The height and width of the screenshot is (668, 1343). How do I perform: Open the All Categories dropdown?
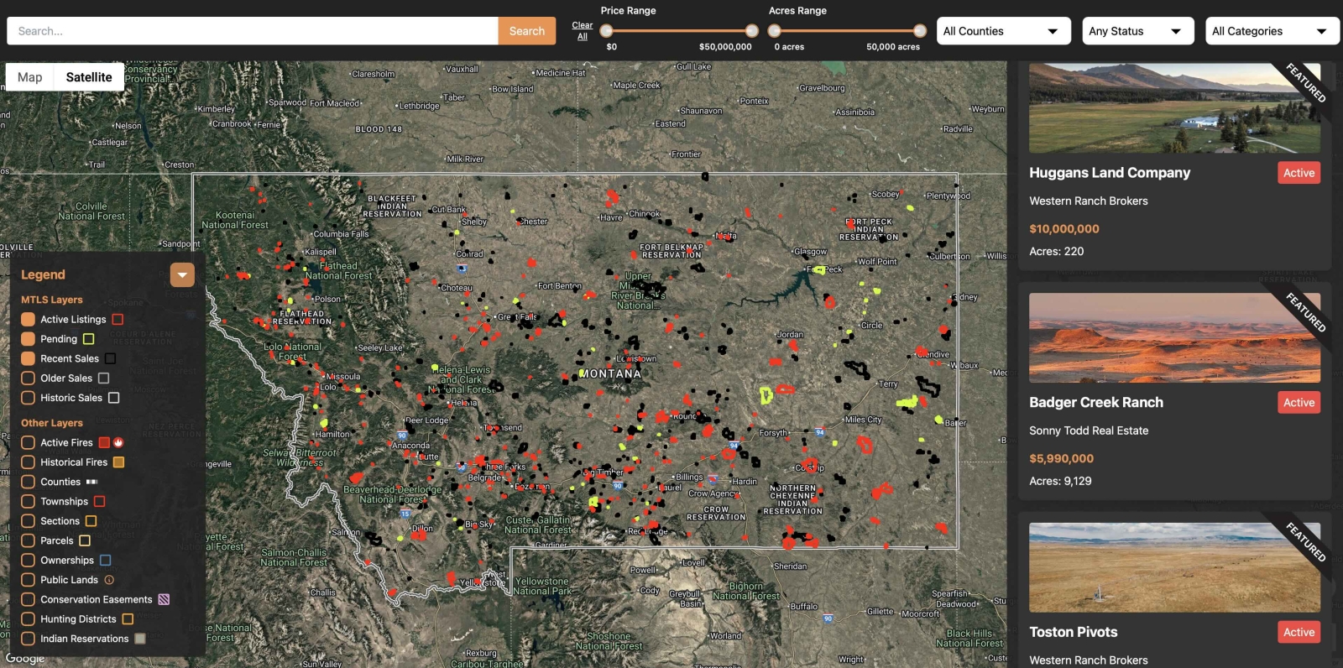click(x=1272, y=31)
